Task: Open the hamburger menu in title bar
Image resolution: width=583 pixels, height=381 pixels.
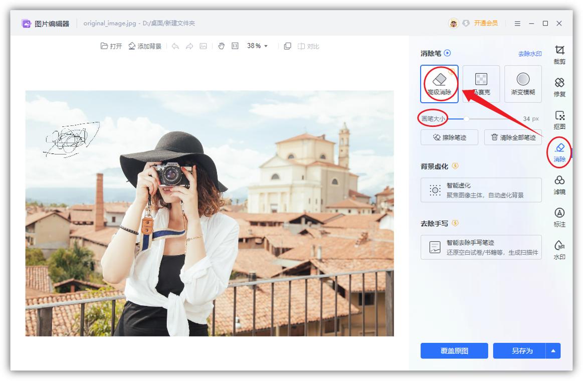Action: [517, 23]
